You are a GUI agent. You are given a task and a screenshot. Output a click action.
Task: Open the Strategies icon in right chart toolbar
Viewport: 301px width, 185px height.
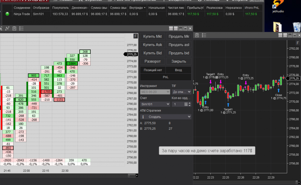(x=197, y=35)
